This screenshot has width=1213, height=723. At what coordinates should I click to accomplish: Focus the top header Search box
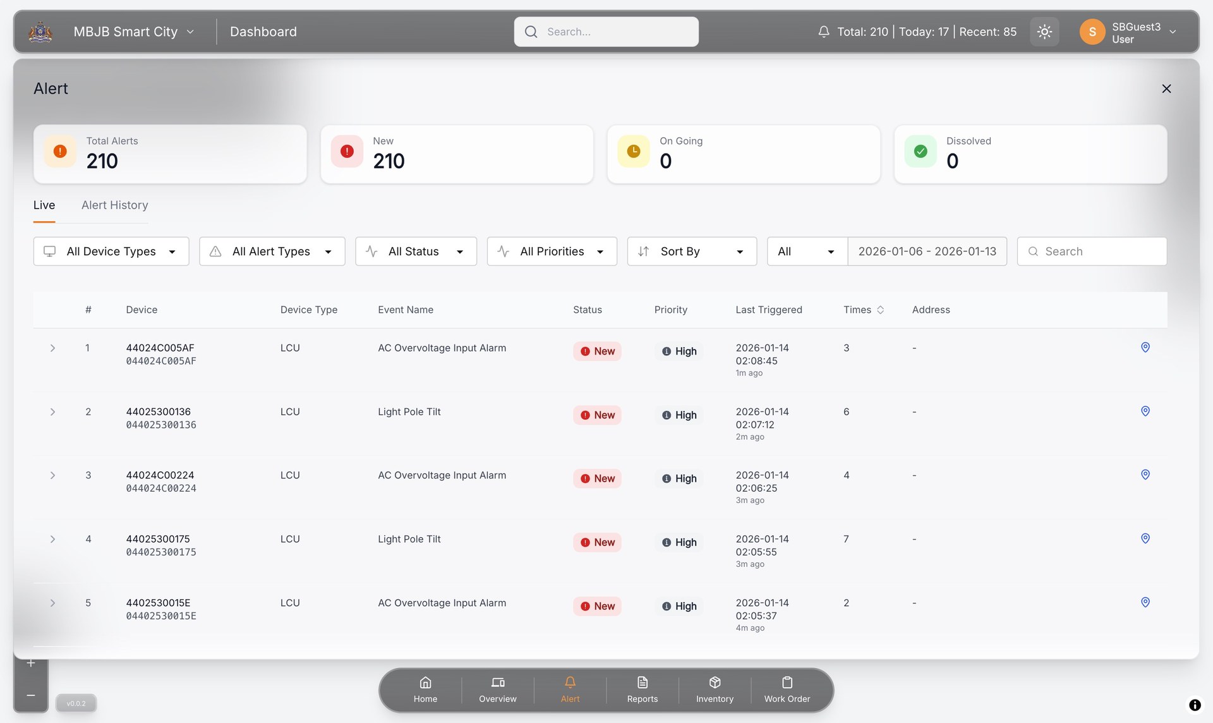pos(606,32)
